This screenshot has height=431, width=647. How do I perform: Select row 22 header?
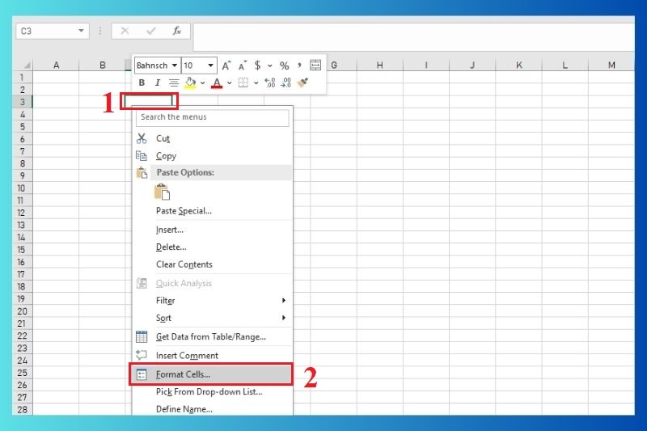pyautogui.click(x=22, y=336)
